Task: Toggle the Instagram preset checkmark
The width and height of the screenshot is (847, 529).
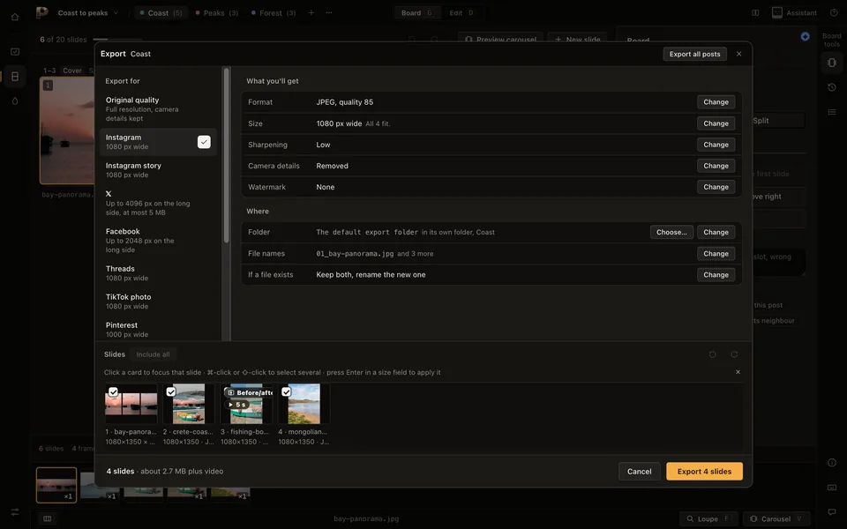Action: point(204,142)
